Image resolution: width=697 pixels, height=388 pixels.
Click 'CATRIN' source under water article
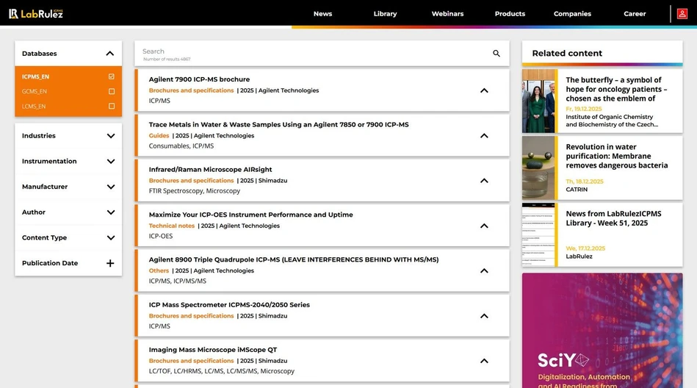tap(577, 190)
